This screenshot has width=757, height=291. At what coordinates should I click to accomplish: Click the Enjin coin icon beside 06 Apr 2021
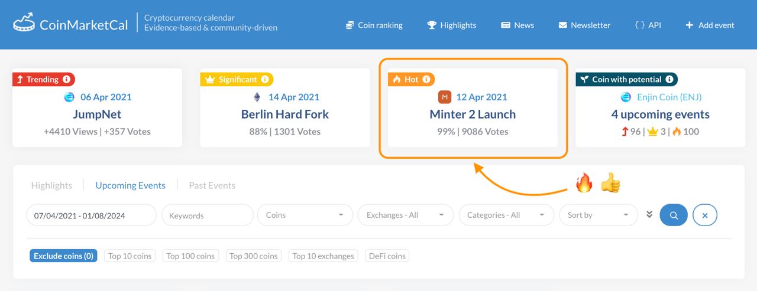tap(69, 97)
